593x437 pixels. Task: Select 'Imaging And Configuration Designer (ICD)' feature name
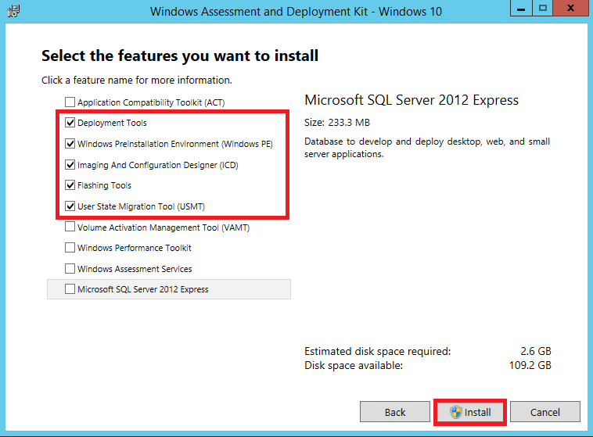pos(158,165)
